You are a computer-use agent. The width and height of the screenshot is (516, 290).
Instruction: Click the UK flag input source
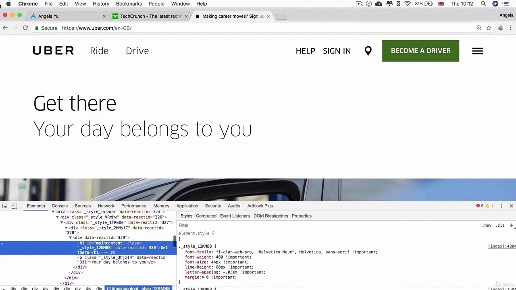(x=441, y=4)
